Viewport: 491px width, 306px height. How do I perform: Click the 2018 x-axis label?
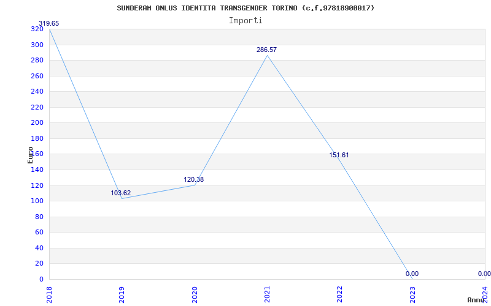coord(49,294)
